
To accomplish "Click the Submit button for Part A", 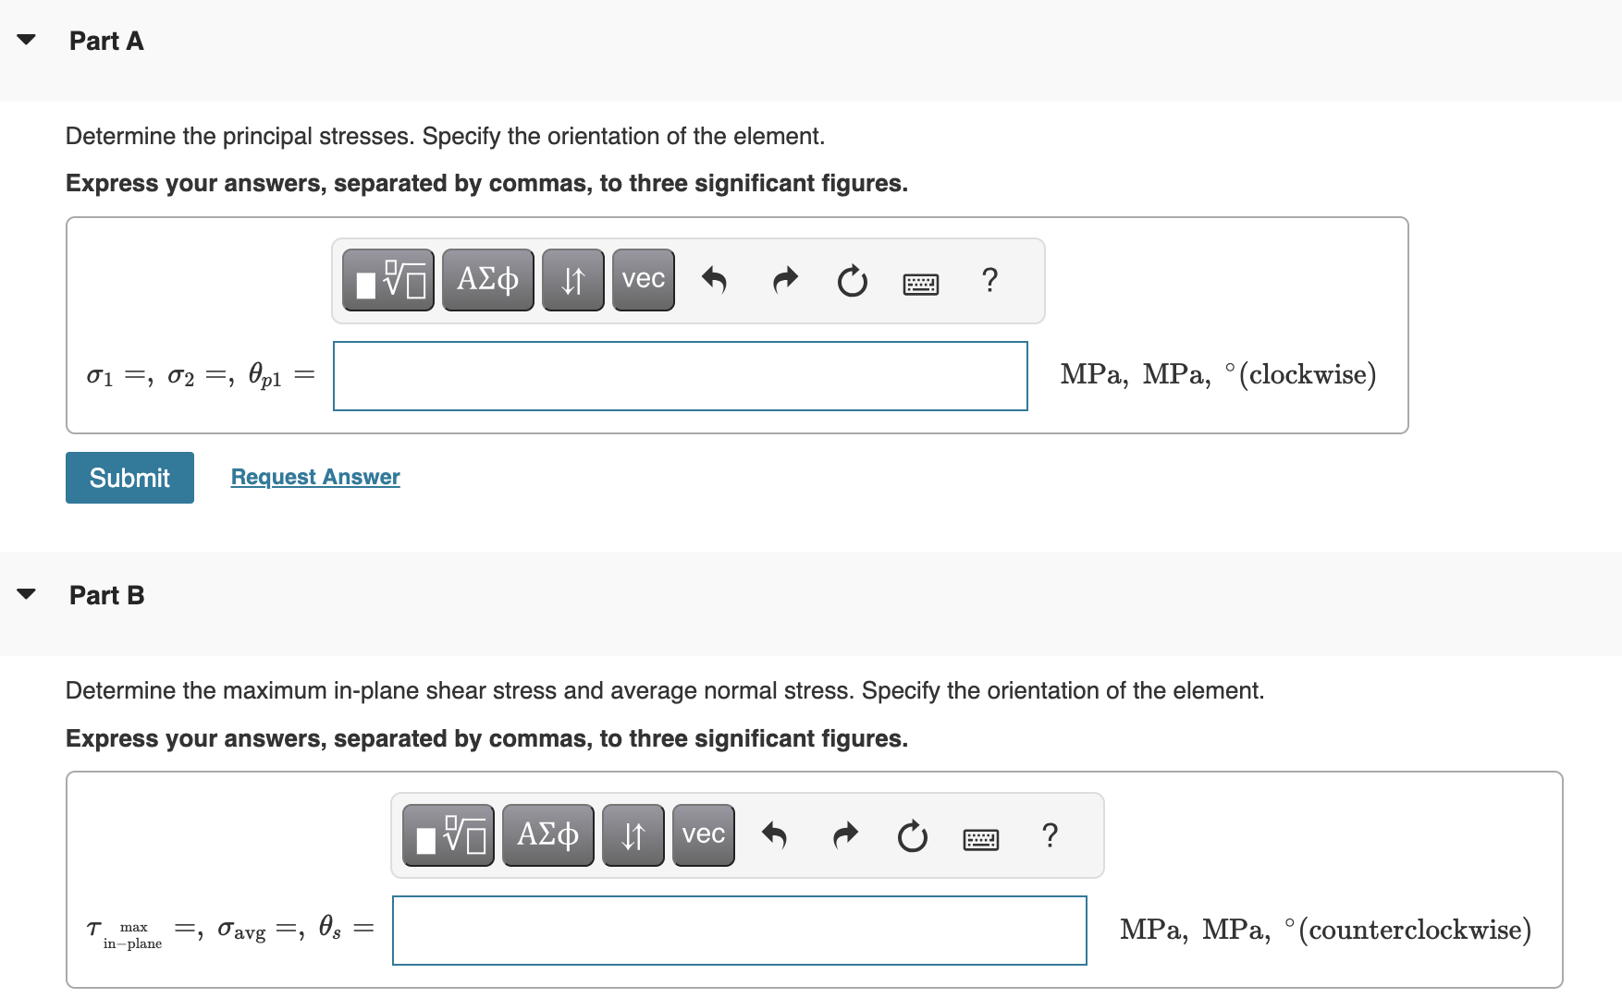I will tap(129, 477).
